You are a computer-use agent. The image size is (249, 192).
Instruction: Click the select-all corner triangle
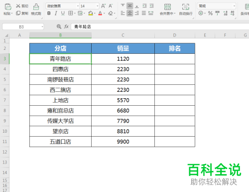coord(6,35)
